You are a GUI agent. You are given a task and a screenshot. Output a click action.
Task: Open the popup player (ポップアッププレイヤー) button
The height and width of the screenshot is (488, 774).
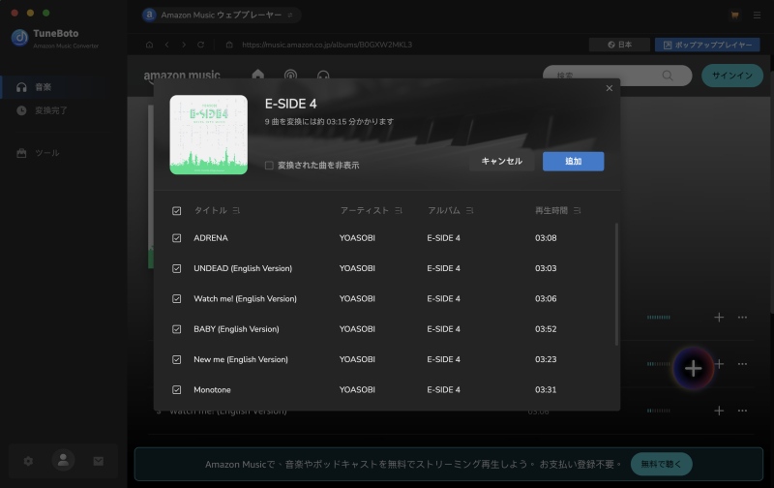707,45
